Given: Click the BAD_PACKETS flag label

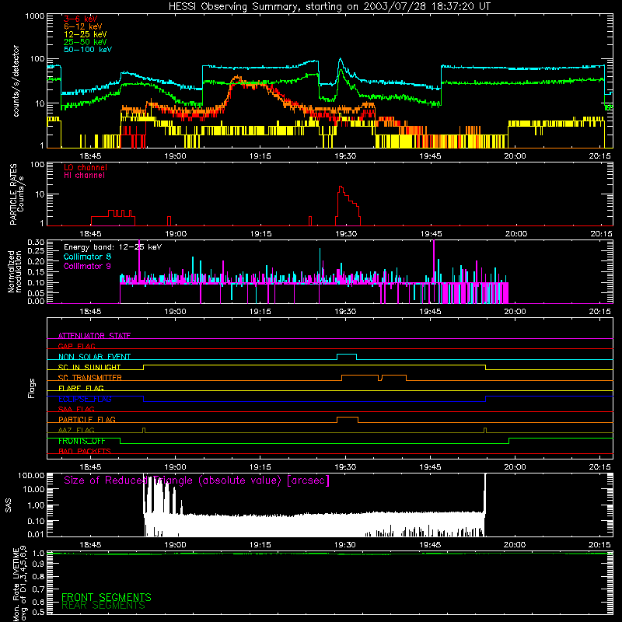Looking at the screenshot, I should pyautogui.click(x=85, y=451).
